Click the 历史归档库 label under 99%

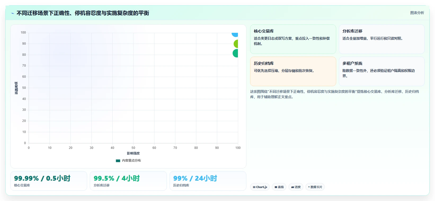(x=181, y=185)
